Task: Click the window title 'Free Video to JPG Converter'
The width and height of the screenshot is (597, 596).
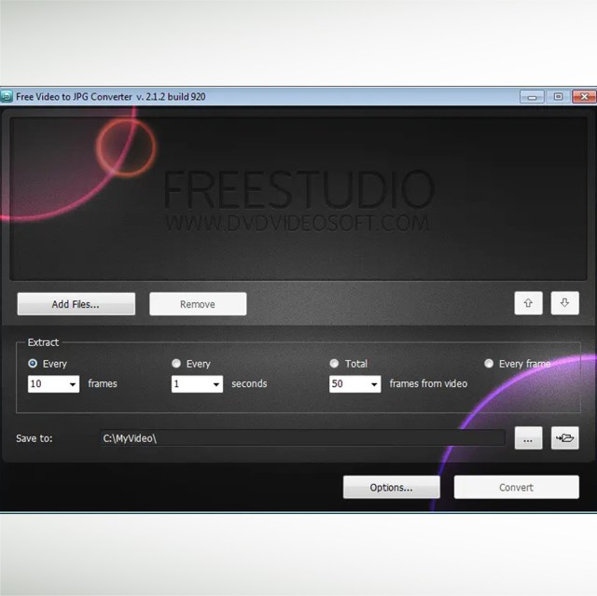Action: (x=74, y=97)
